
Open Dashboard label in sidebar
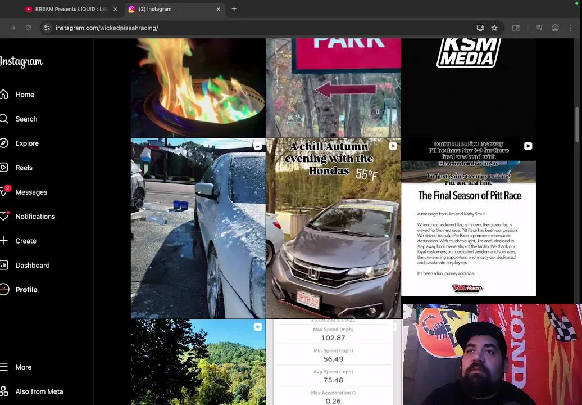coord(33,265)
